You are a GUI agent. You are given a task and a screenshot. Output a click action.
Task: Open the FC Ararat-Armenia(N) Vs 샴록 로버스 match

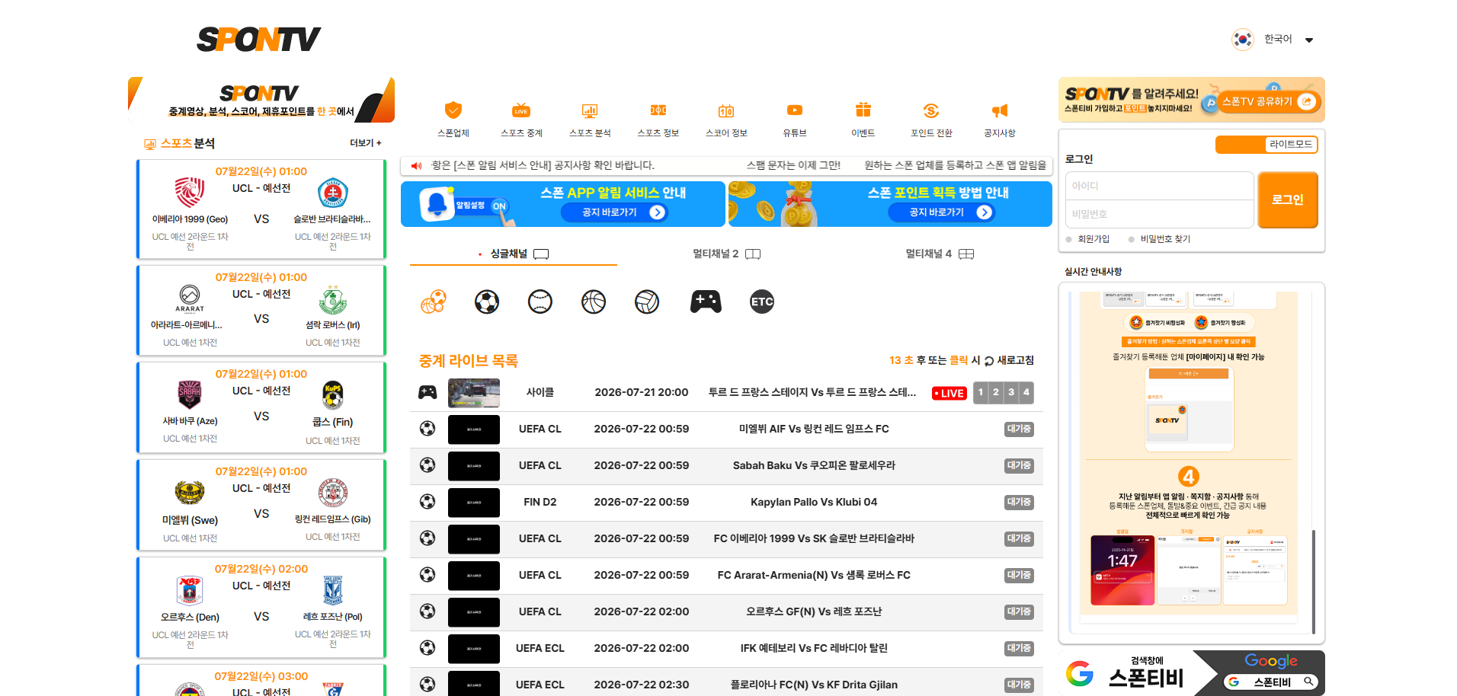pos(814,575)
